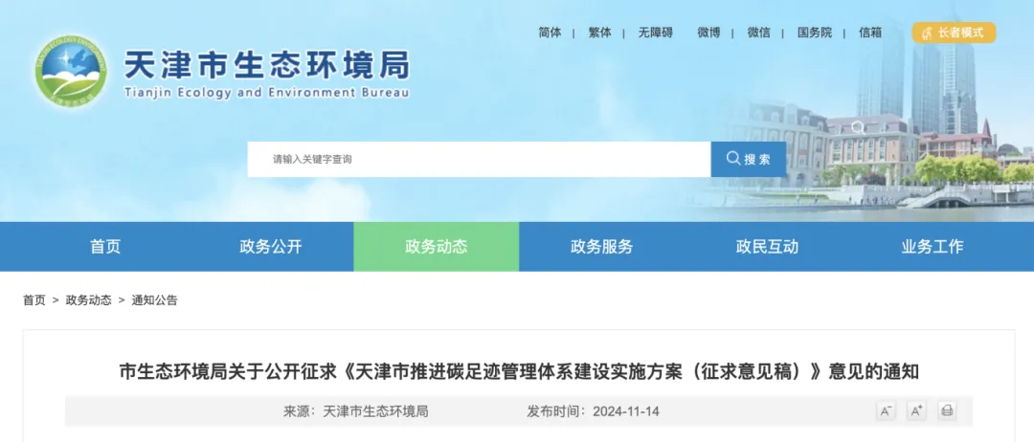The image size is (1034, 442).
Task: Click the publish date 2024-11-14
Action: pos(626,411)
